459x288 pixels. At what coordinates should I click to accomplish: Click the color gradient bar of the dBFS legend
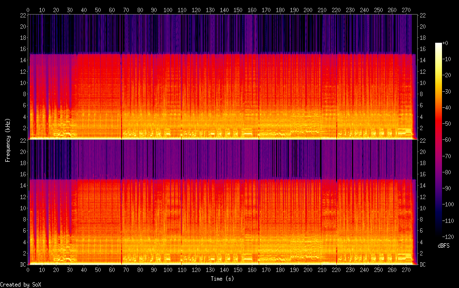tap(439, 140)
